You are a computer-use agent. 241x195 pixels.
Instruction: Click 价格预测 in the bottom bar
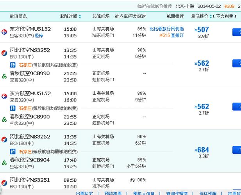click(208, 193)
